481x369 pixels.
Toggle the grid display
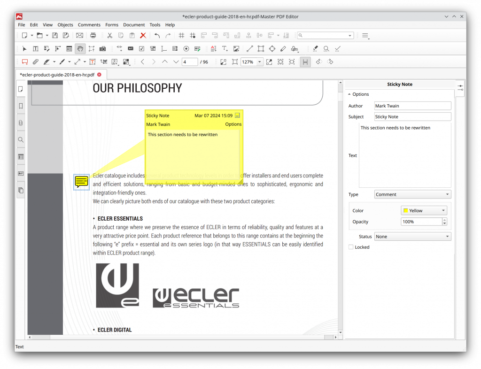tap(181, 35)
